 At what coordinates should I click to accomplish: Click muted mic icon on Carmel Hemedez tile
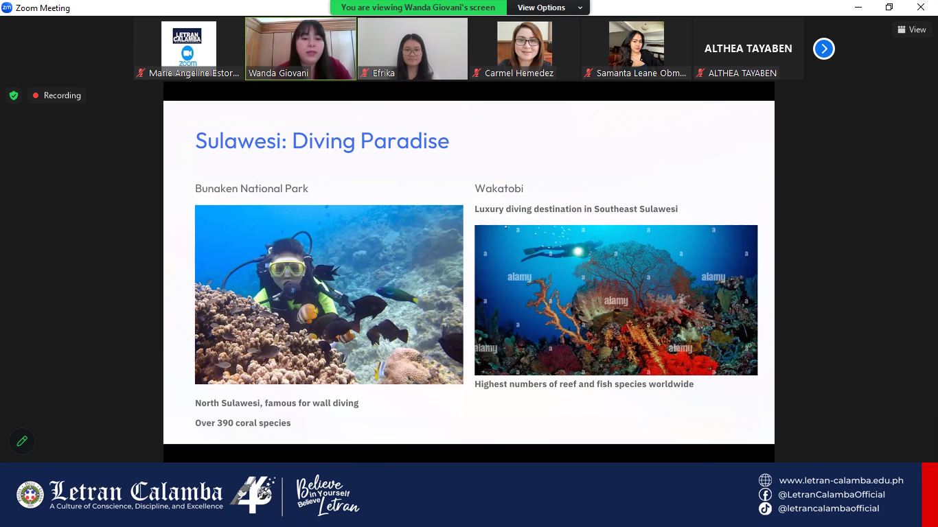tap(477, 73)
